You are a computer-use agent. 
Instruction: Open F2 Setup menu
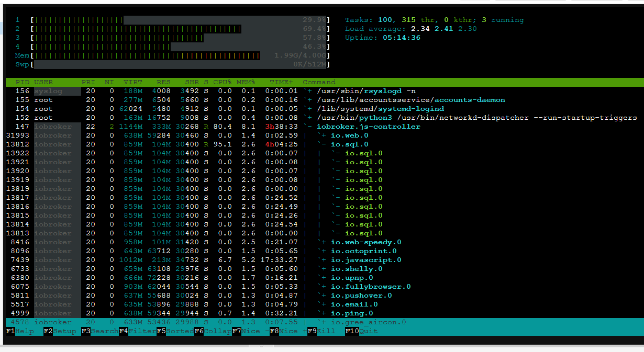point(60,331)
